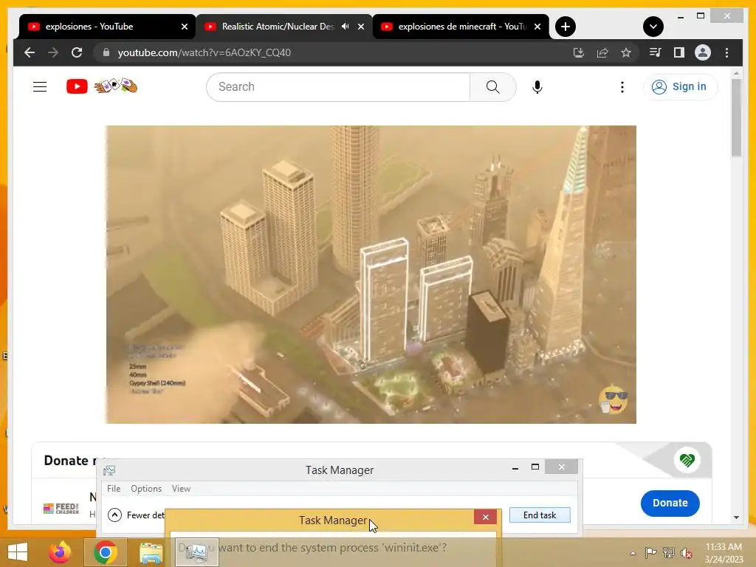
Task: Open Chrome three-dot menu
Action: (x=726, y=52)
